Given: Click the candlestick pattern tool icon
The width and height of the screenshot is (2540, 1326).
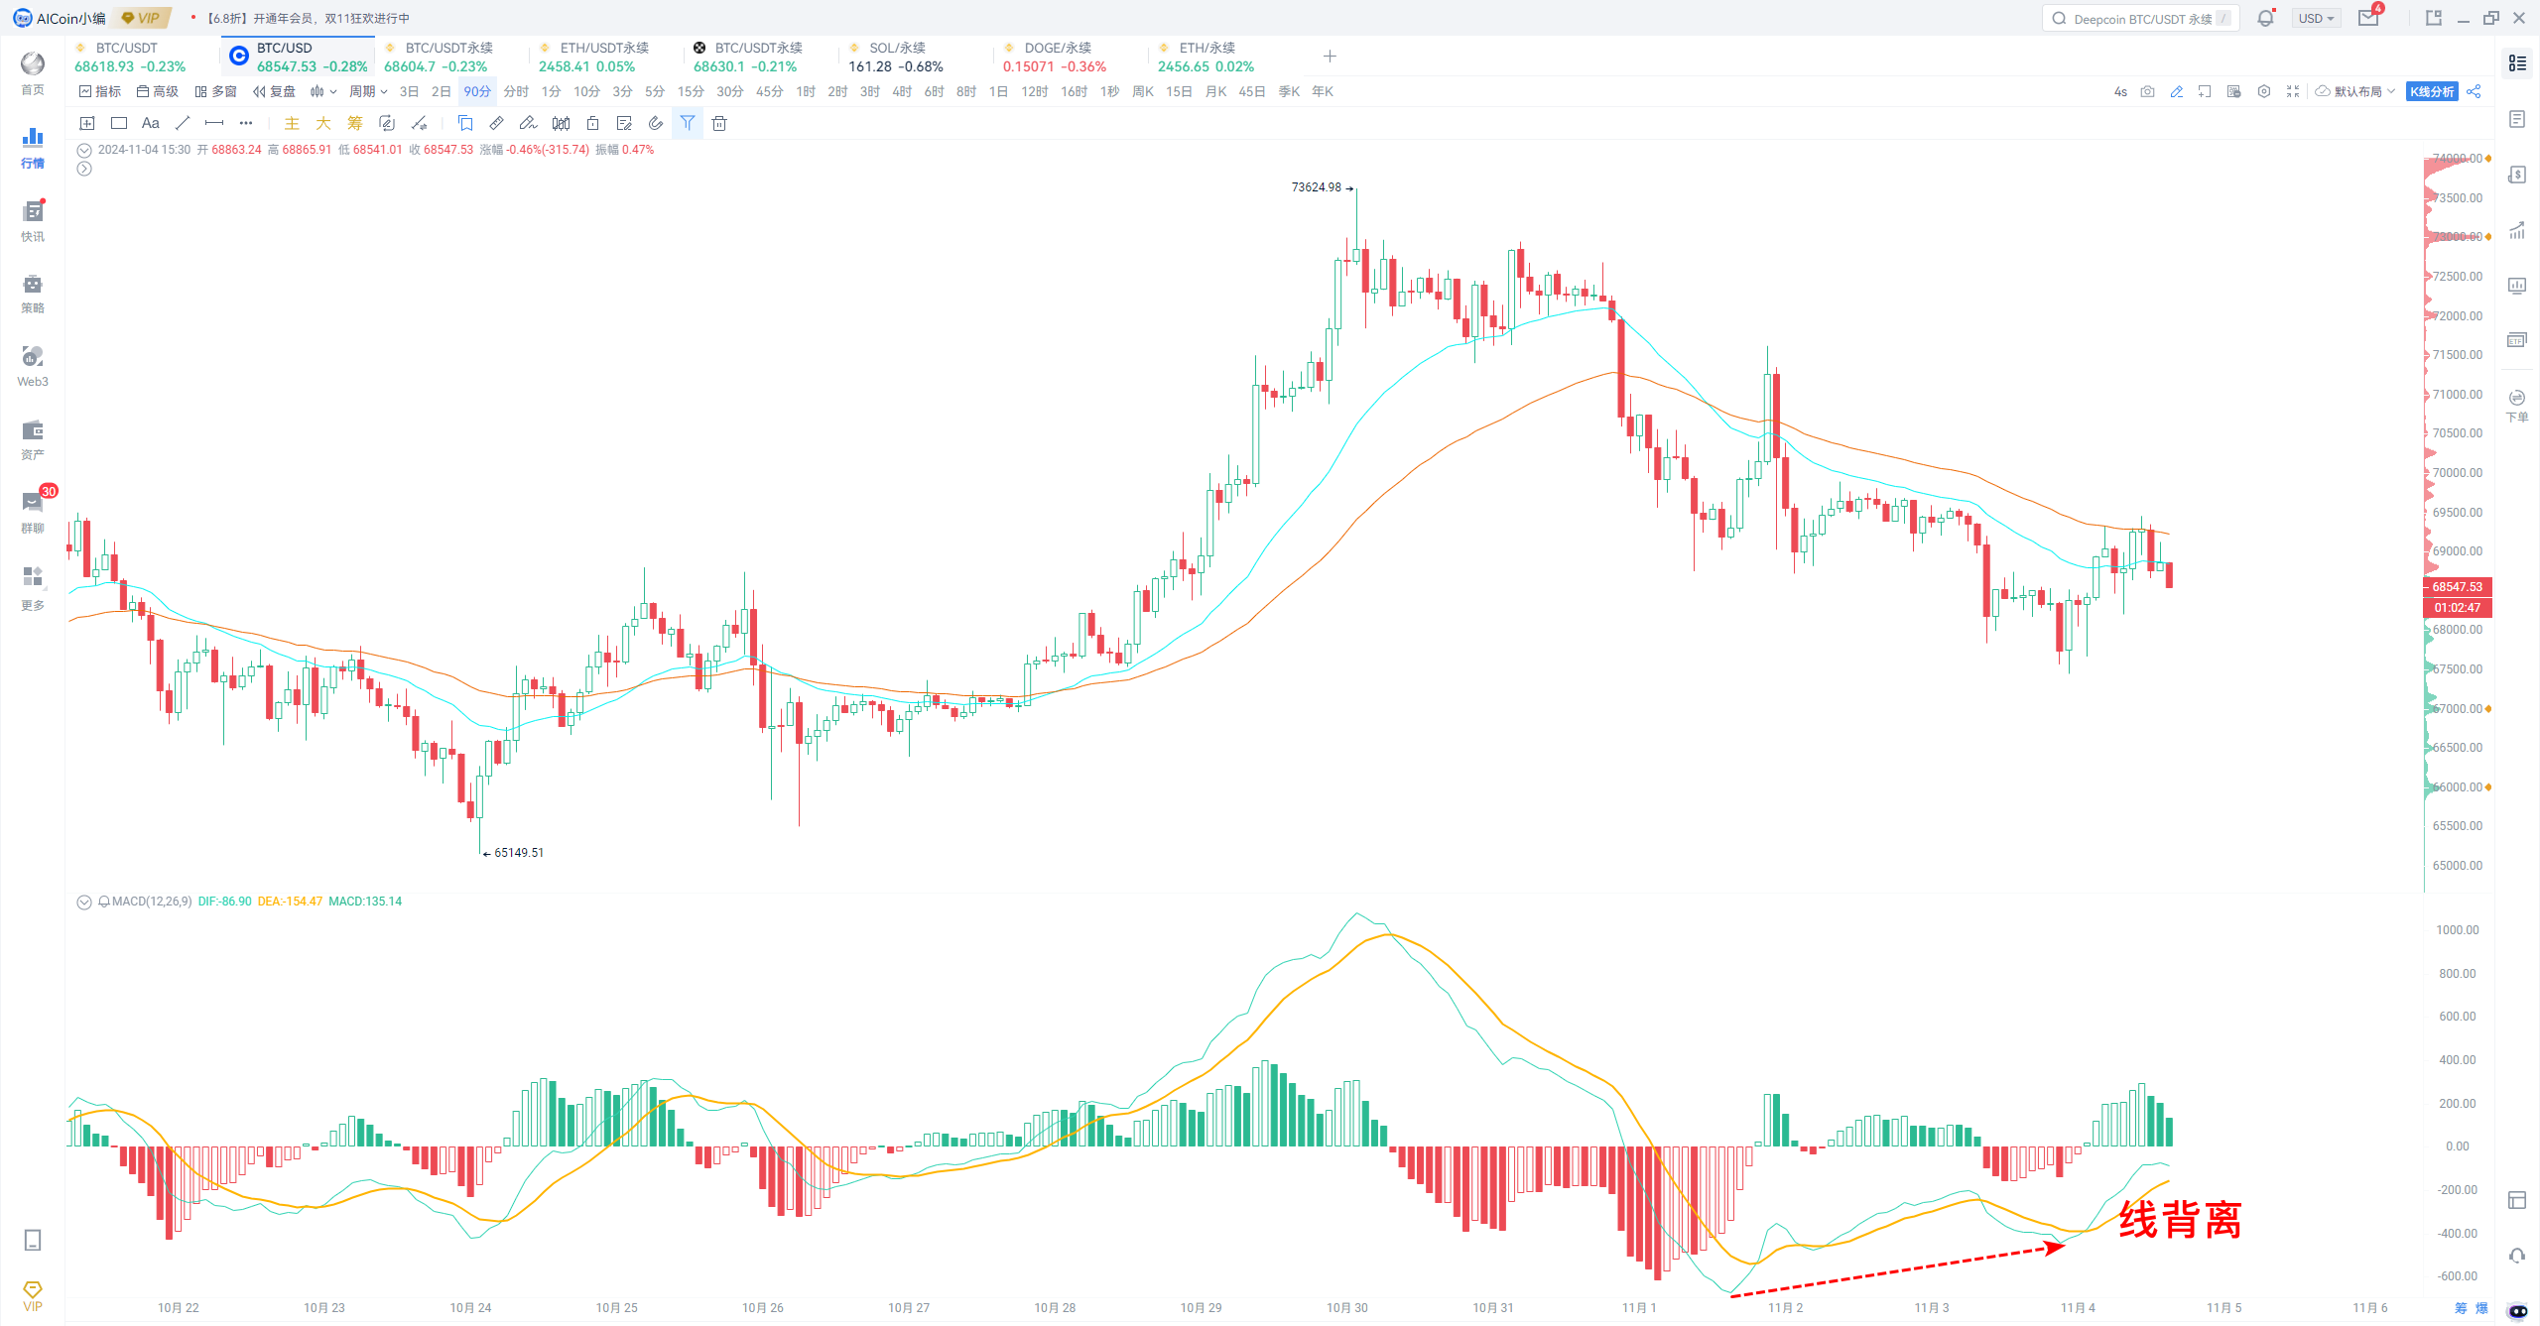Looking at the screenshot, I should click(x=561, y=123).
